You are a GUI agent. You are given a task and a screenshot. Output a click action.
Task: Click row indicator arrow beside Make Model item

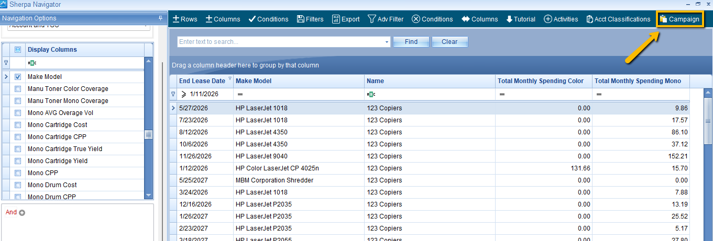click(6, 77)
